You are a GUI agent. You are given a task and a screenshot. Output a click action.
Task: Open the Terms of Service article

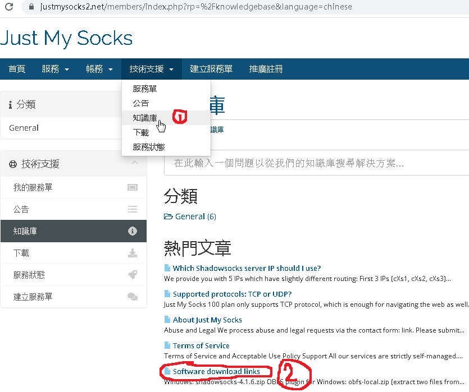[x=201, y=345]
